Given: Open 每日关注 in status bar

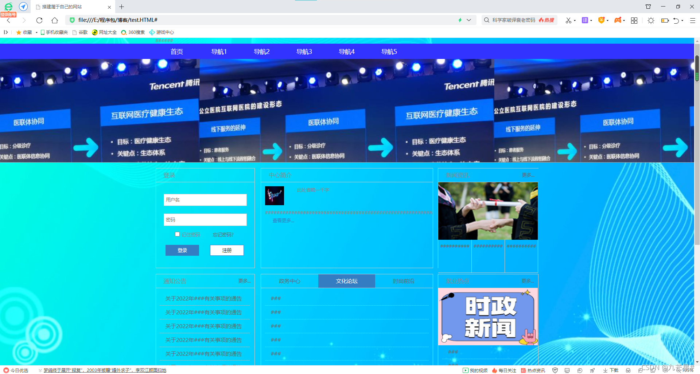Looking at the screenshot, I should click(x=504, y=370).
